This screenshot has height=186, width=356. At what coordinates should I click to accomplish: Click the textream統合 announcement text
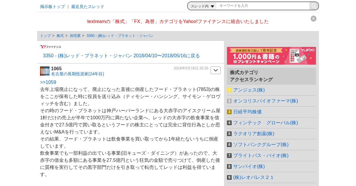[178, 22]
